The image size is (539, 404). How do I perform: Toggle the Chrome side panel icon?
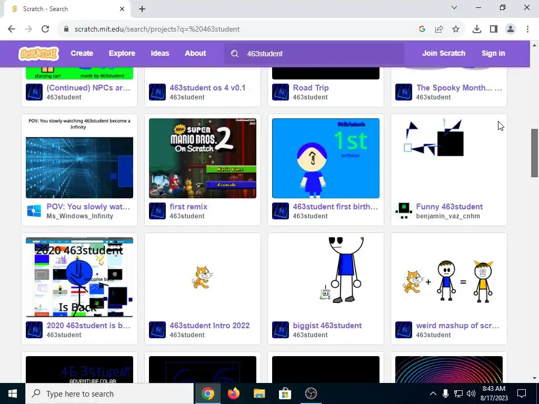pyautogui.click(x=494, y=29)
